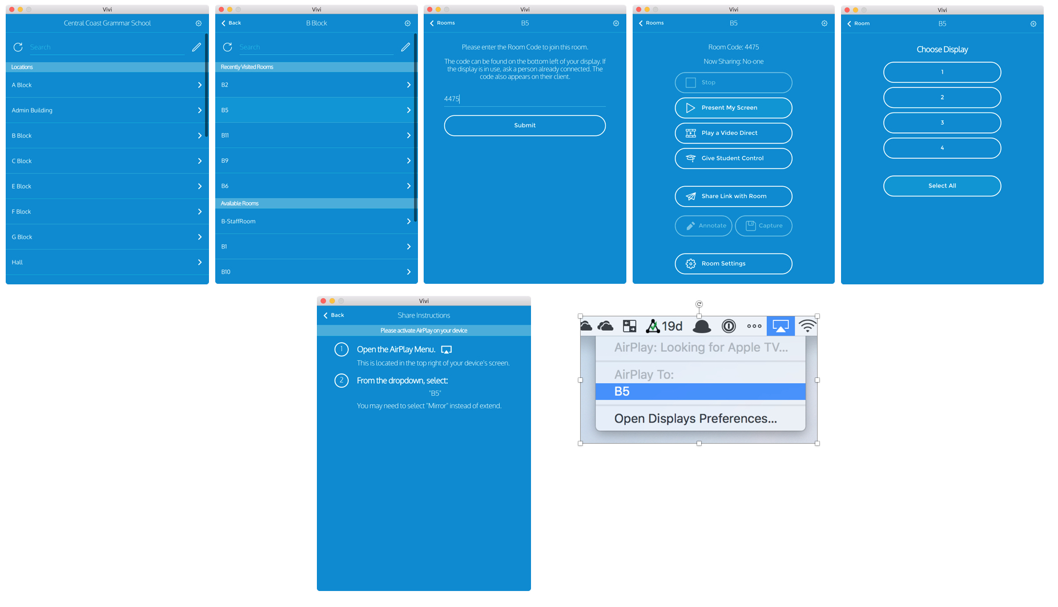This screenshot has width=1058, height=607.
Task: Click the Wi-Fi icon in macOS menu bar
Action: pos(807,326)
